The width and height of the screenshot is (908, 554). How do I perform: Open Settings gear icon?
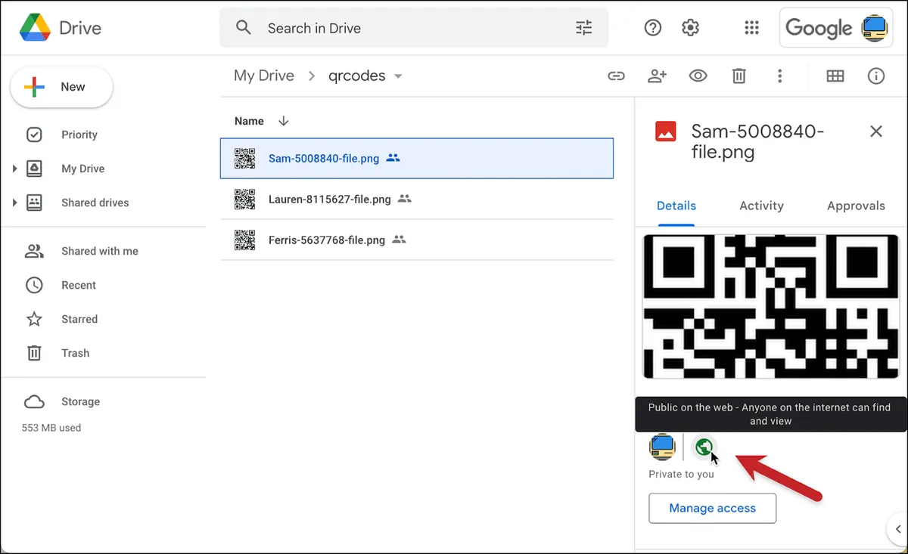(x=690, y=28)
